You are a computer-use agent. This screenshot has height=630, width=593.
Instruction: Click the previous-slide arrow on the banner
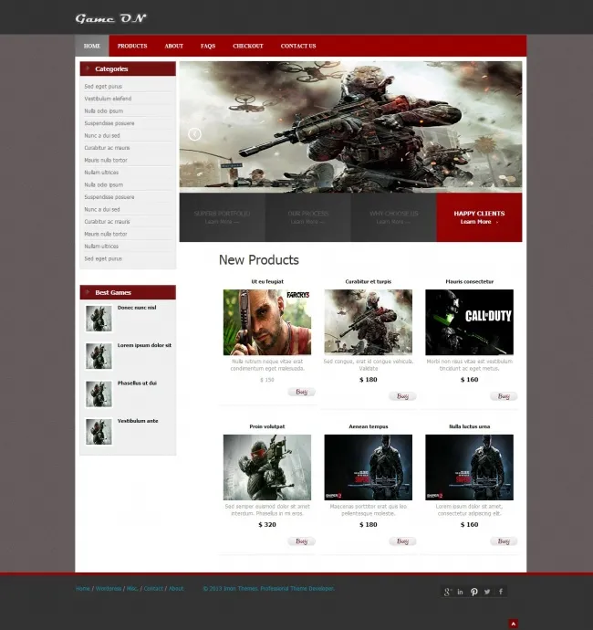coord(194,134)
